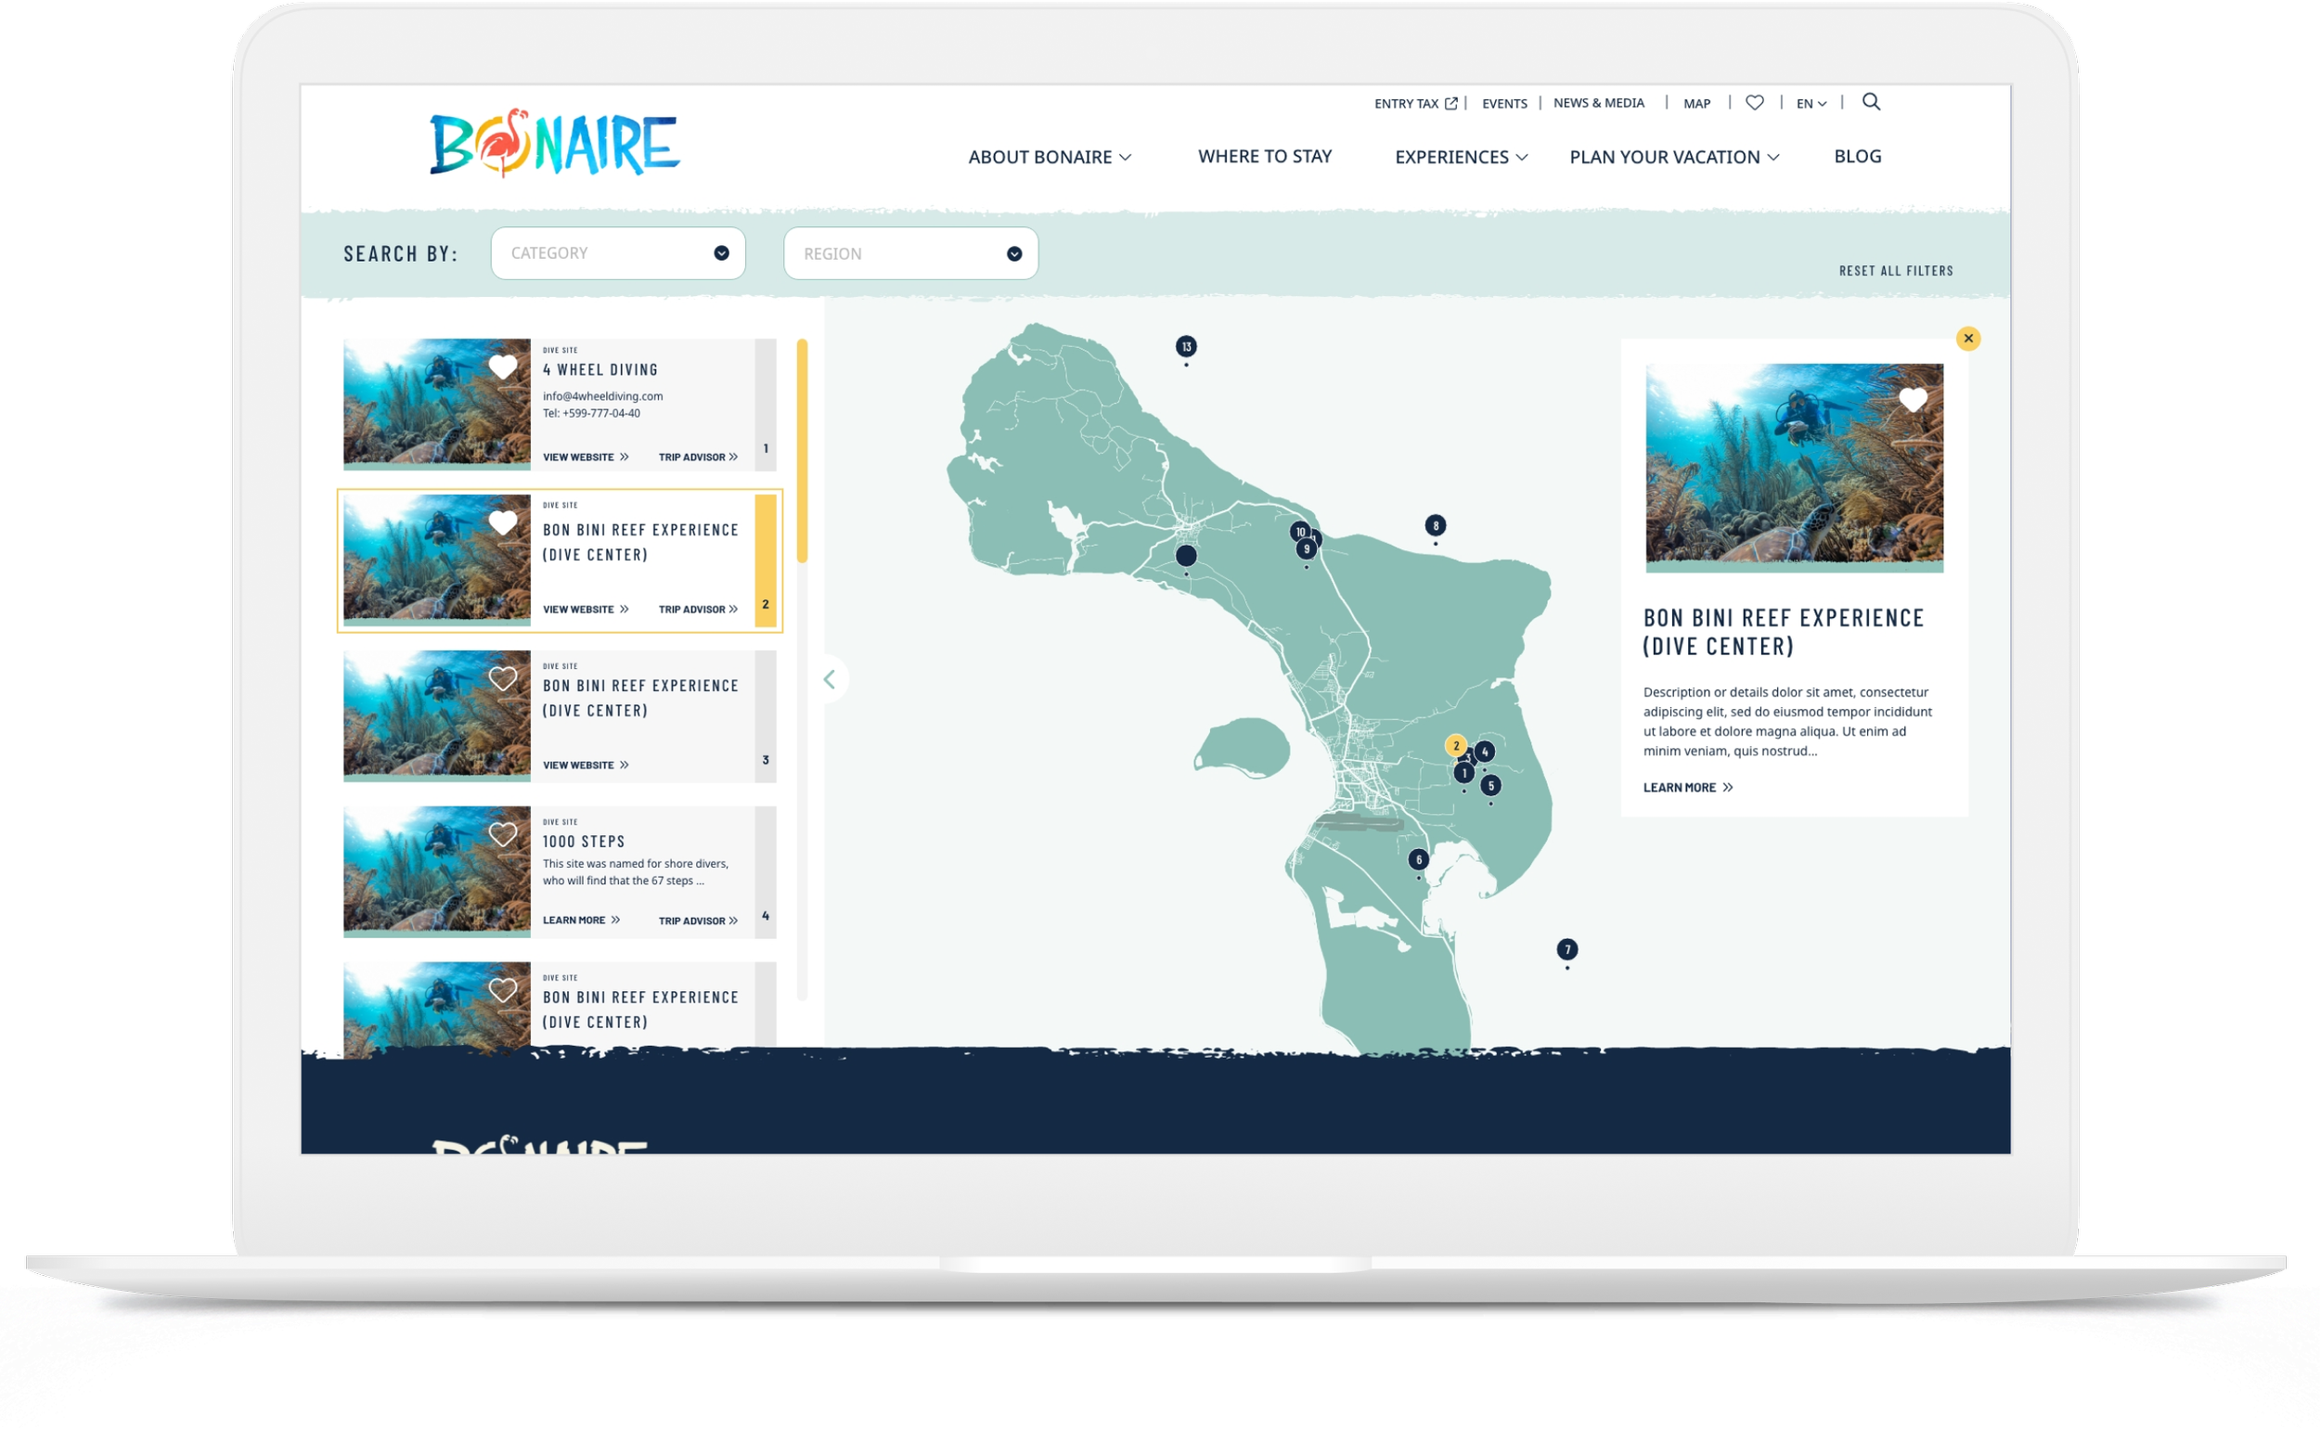Image resolution: width=2320 pixels, height=1429 pixels.
Task: Open the search magnifier icon
Action: click(1870, 102)
